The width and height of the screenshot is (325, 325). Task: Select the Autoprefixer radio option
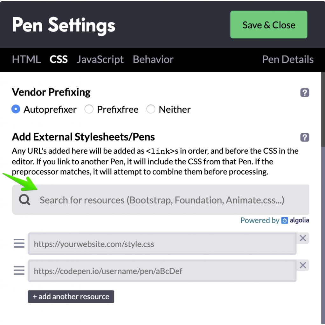click(x=16, y=109)
